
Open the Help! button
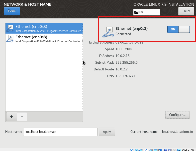pos(186,11)
